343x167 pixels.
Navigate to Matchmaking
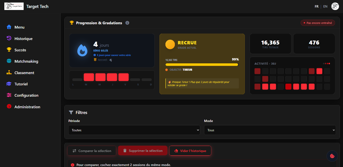point(26,61)
